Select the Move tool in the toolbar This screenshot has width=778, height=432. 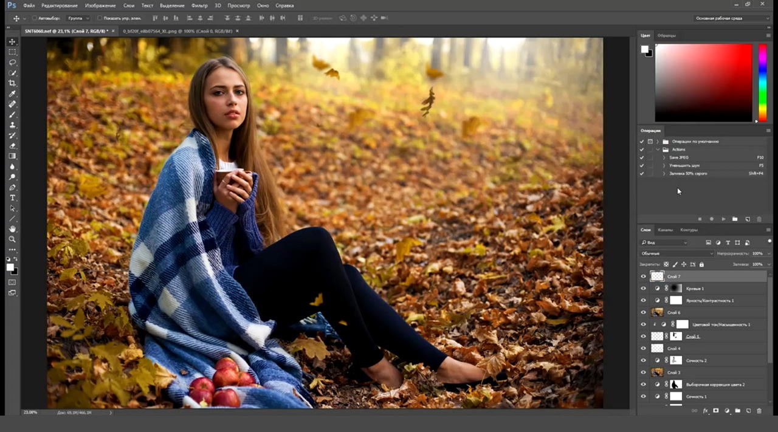coord(12,42)
